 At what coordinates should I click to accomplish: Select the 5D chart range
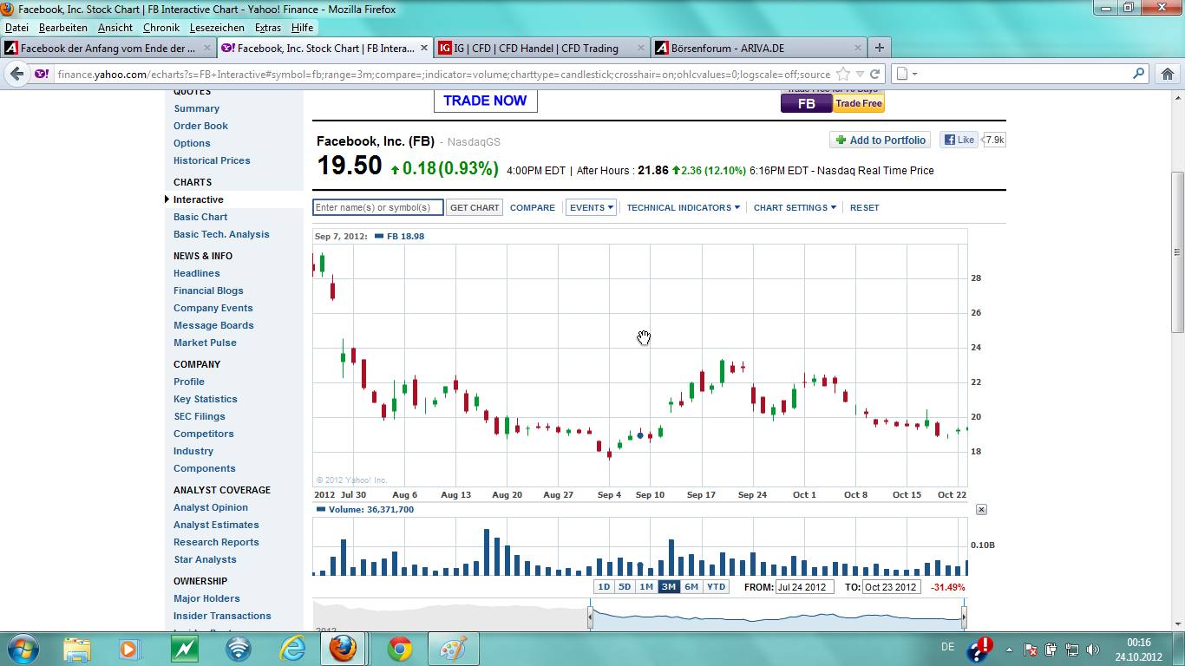(x=625, y=587)
